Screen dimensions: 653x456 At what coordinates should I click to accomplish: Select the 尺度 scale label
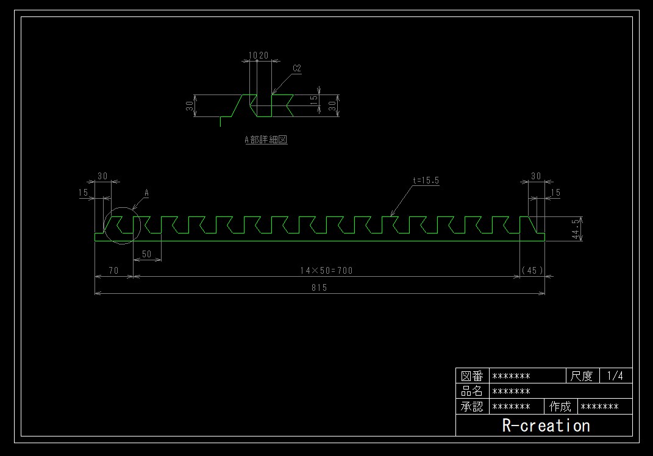click(582, 376)
